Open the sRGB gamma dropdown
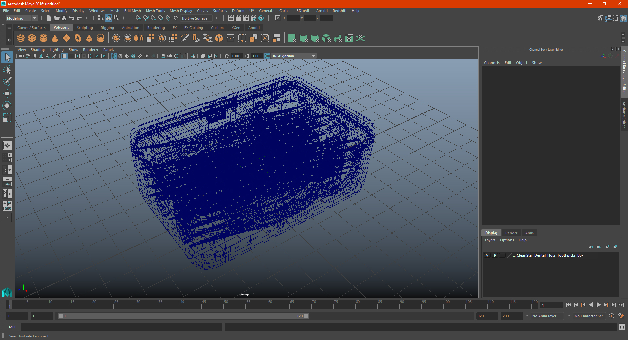The height and width of the screenshot is (340, 628). click(x=294, y=56)
